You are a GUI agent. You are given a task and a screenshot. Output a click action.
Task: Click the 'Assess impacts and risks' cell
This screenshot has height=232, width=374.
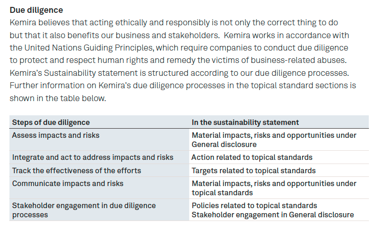coord(99,140)
